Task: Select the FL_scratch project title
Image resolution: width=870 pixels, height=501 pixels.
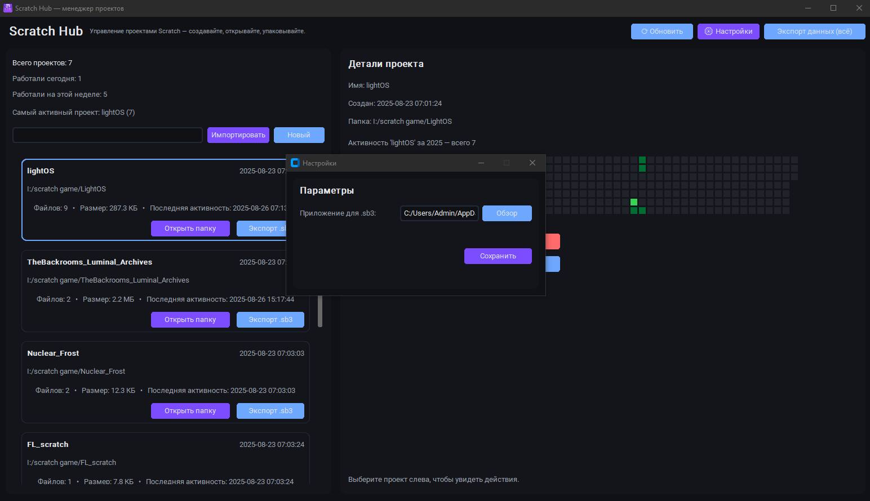Action: pos(48,445)
